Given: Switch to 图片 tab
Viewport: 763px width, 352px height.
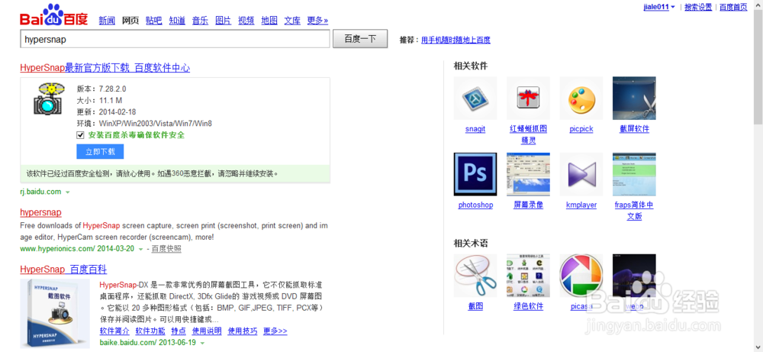Looking at the screenshot, I should coord(223,21).
